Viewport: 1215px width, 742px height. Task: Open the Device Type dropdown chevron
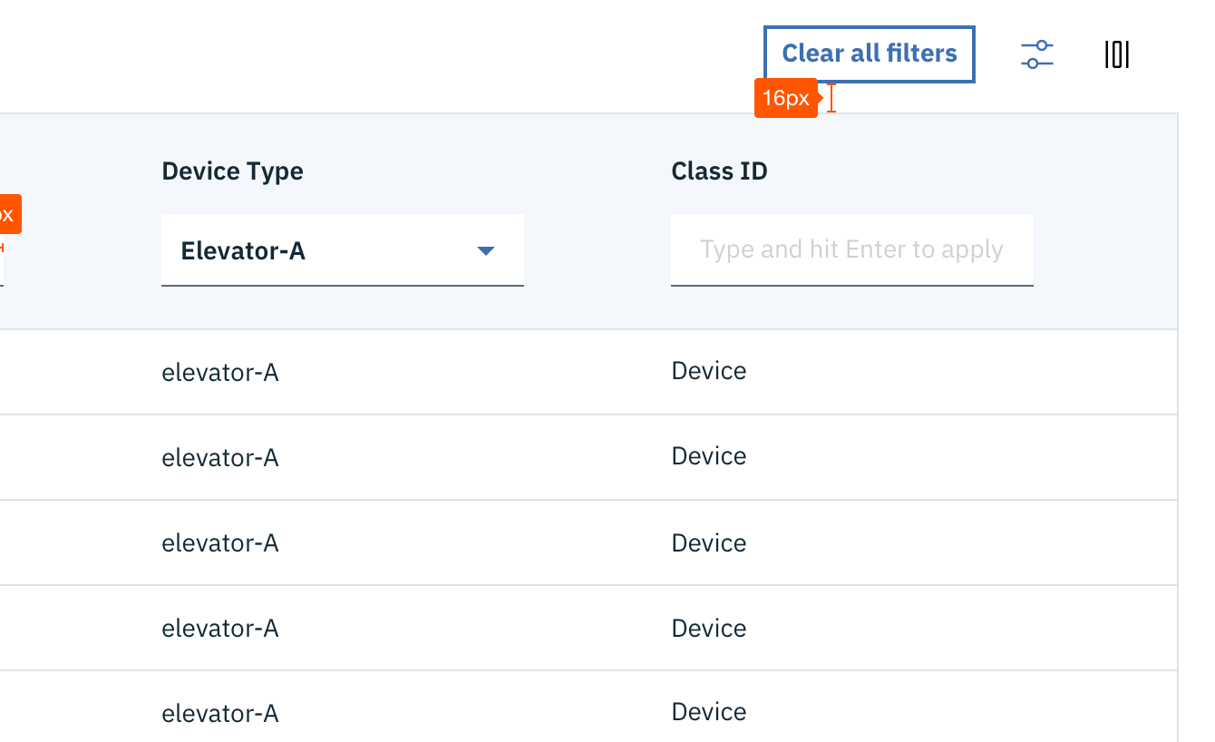click(x=487, y=250)
